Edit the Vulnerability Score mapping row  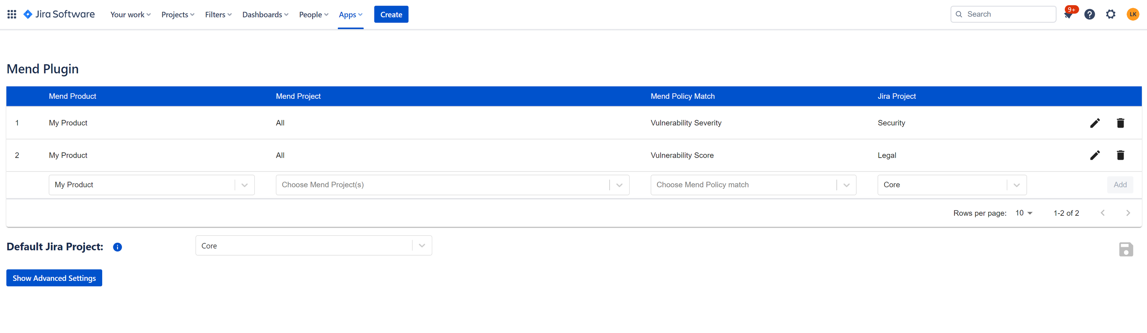pyautogui.click(x=1095, y=155)
